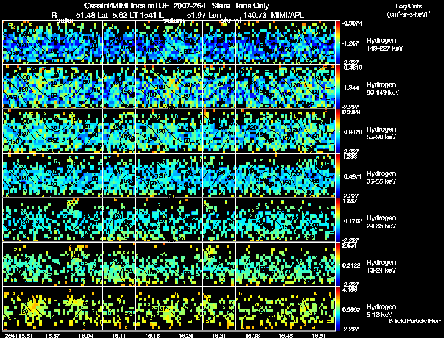Open the Hydrogen 149-227 keV panel at 15:51
This screenshot has height=338, width=444.
(x=19, y=42)
